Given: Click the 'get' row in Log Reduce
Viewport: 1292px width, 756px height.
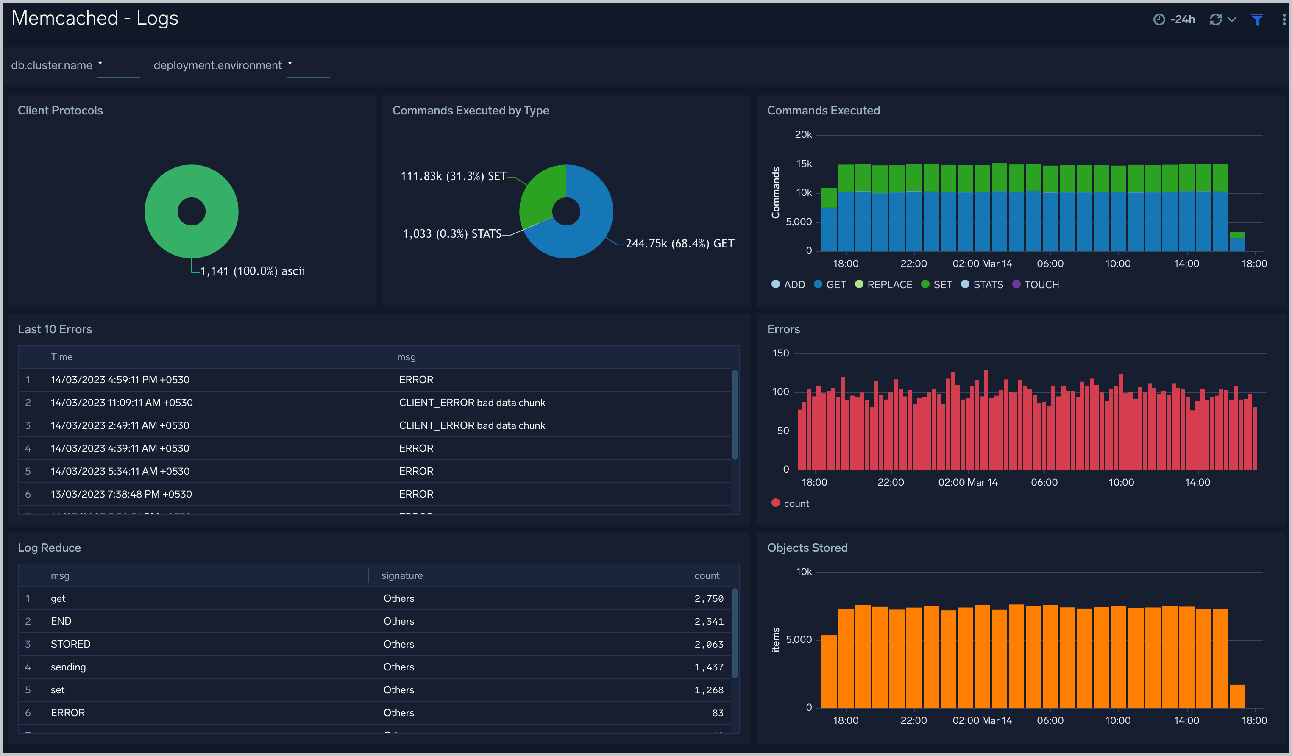Looking at the screenshot, I should [x=375, y=599].
